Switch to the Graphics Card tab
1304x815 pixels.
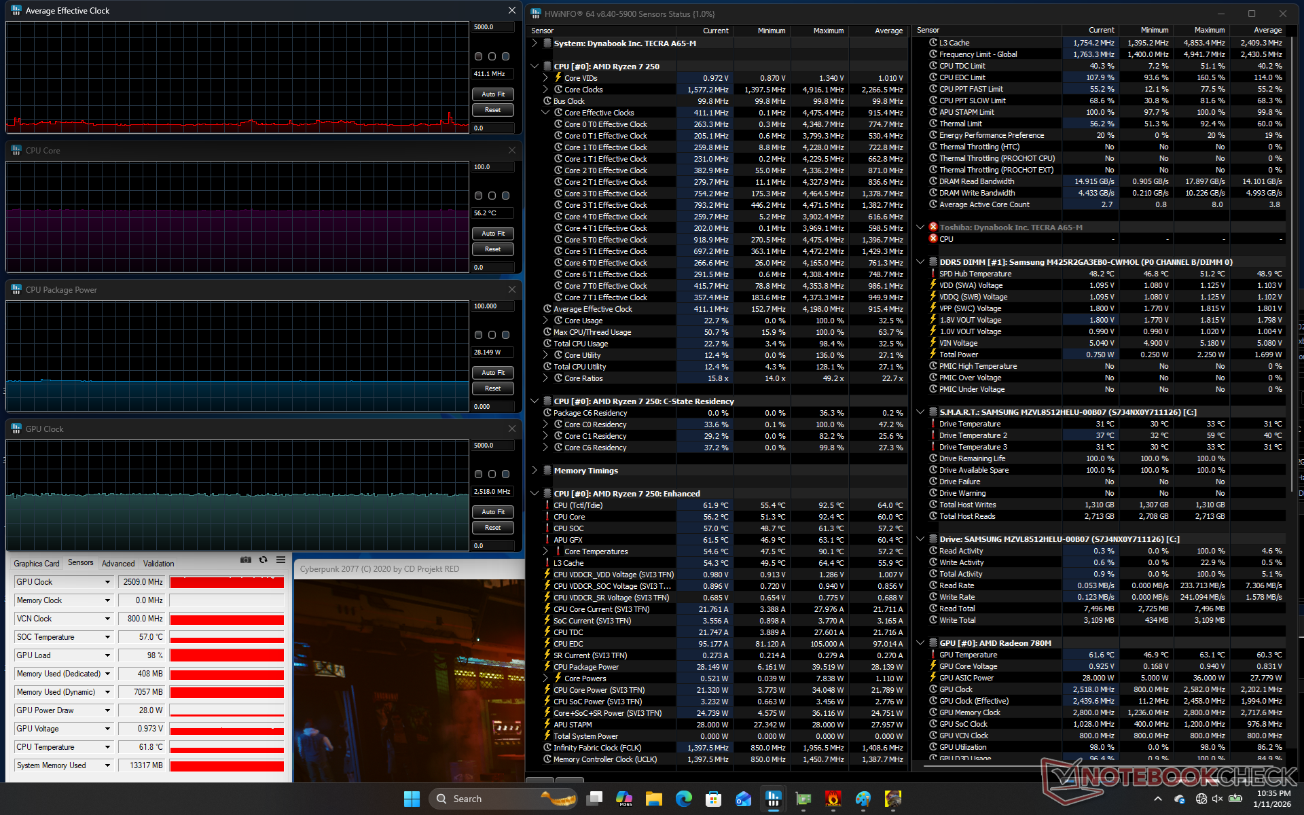[x=37, y=564]
